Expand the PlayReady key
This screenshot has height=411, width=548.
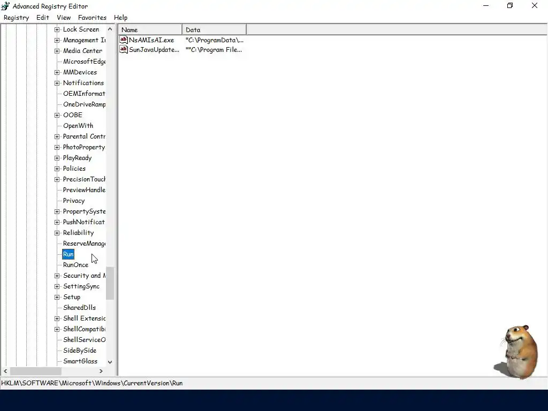pyautogui.click(x=57, y=158)
